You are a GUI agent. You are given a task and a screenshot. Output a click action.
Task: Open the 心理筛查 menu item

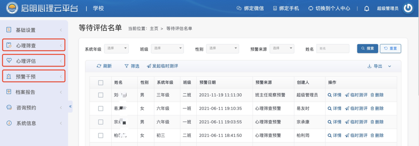click(x=34, y=45)
